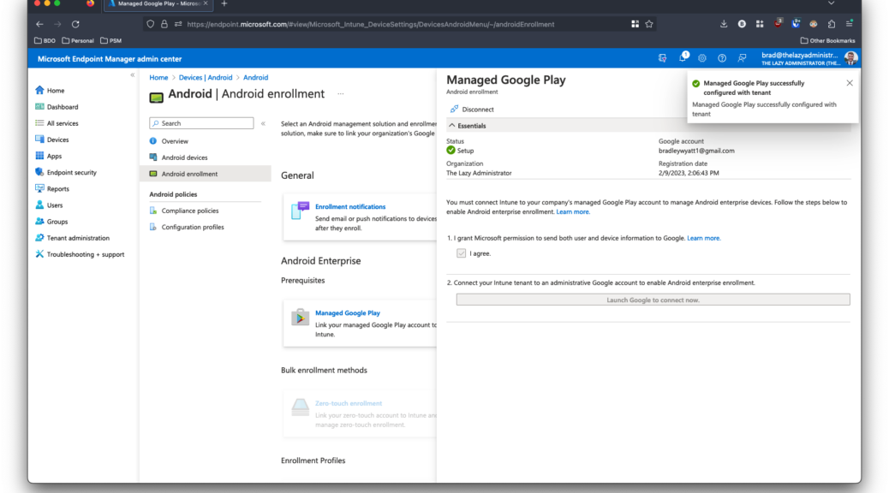Click the Home icon in left sidebar
Viewport: 889px width, 493px height.
(39, 90)
